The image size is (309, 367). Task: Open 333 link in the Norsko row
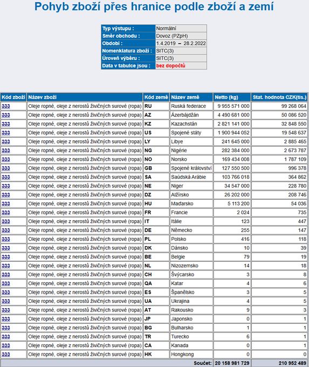tap(6, 160)
